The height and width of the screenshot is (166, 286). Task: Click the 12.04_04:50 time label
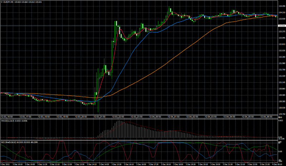[x=229, y=117]
